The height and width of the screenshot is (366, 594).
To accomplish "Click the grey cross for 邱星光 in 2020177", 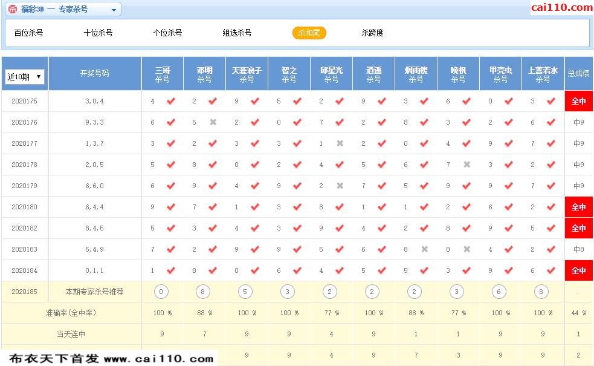I will (340, 143).
